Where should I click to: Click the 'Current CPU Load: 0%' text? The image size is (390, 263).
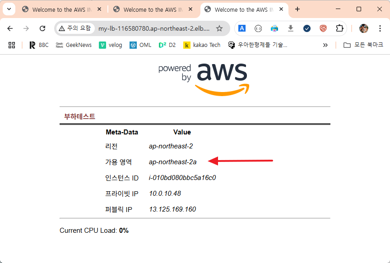point(94,231)
